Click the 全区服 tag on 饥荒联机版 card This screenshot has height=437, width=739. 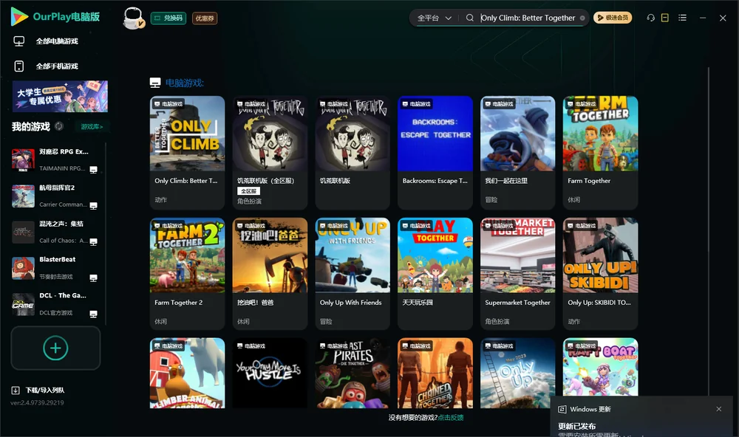click(x=248, y=191)
